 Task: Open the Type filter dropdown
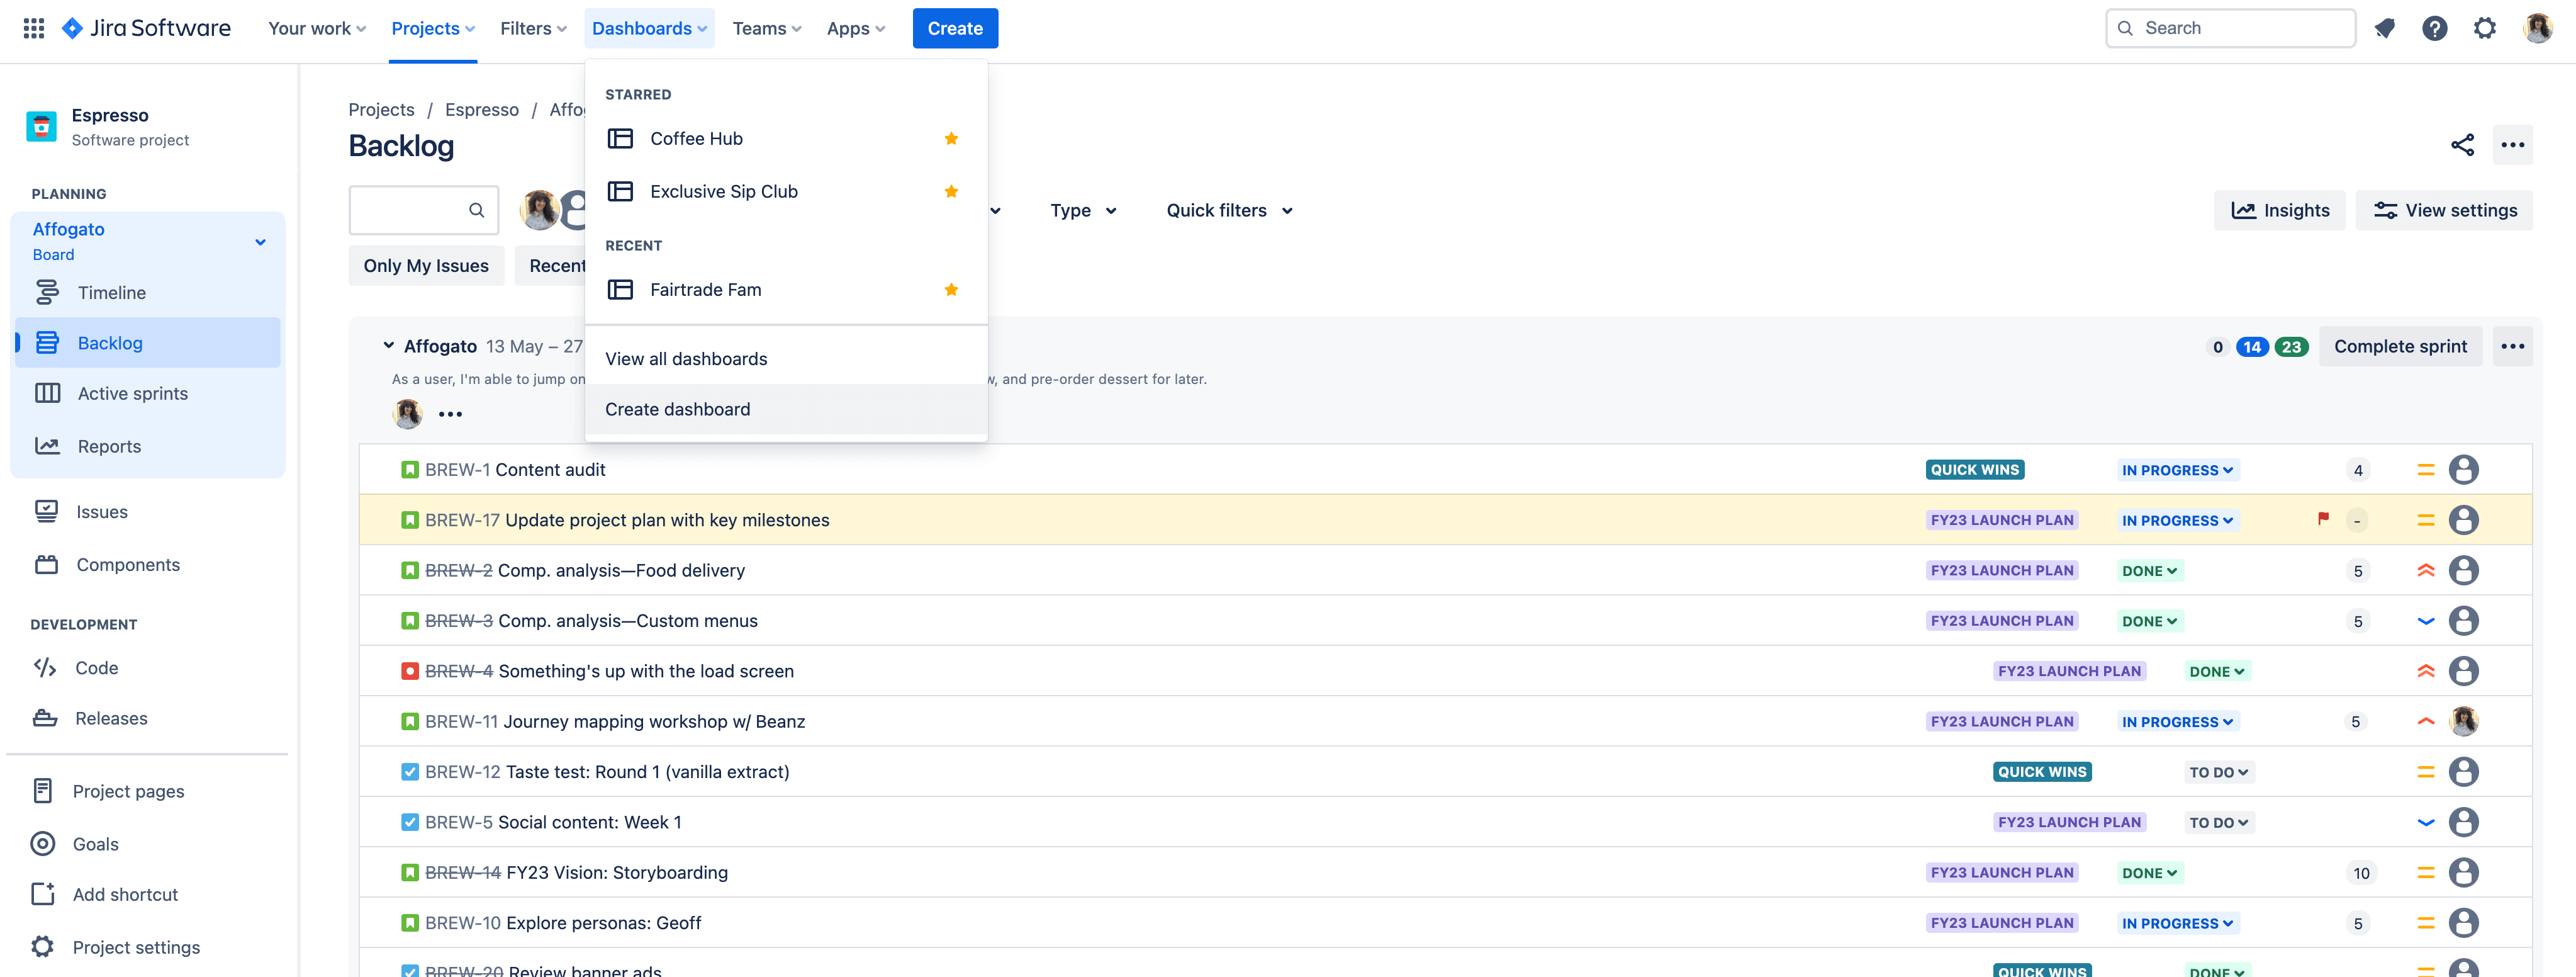pos(1083,210)
